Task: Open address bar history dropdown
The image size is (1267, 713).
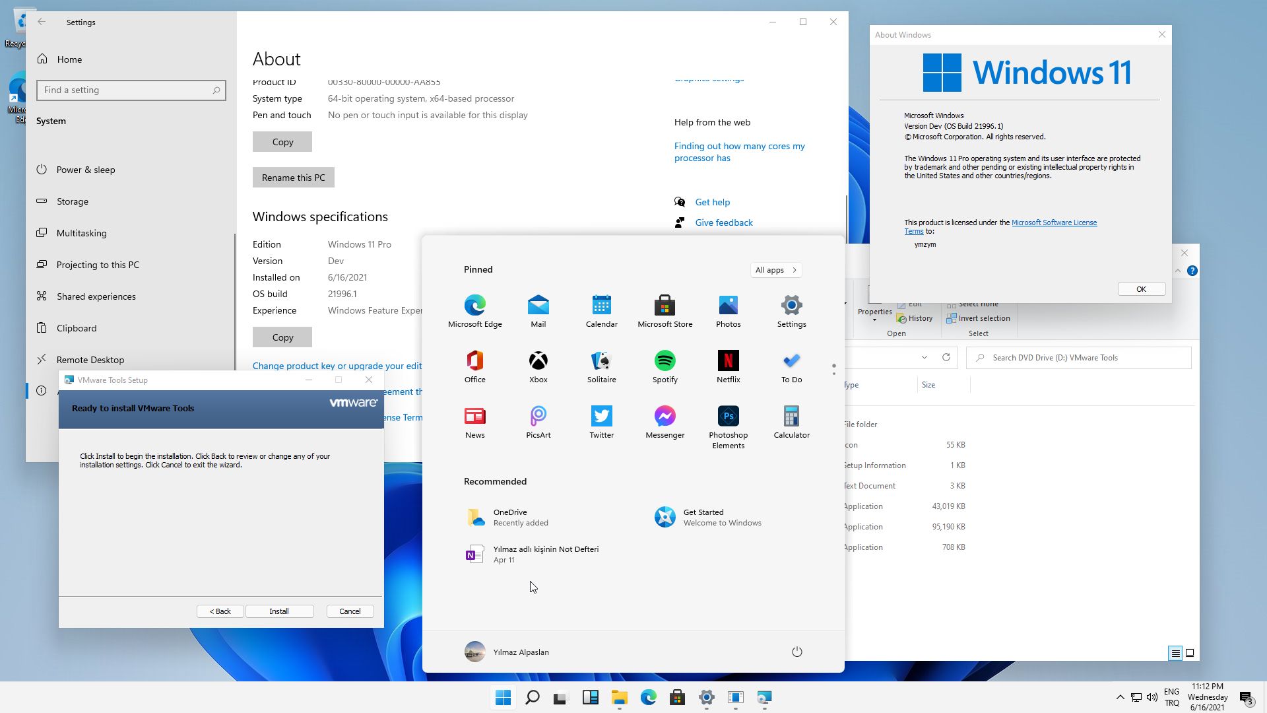Action: pos(924,357)
